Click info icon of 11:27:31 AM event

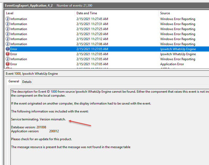point(8,24)
